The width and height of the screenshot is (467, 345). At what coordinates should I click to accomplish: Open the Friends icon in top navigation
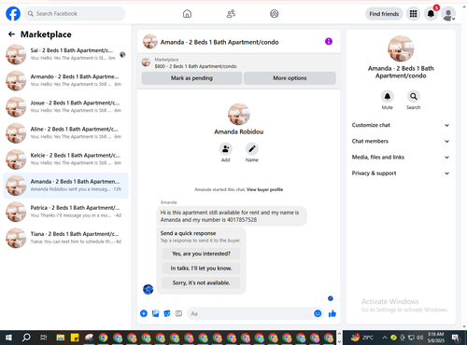pyautogui.click(x=231, y=14)
